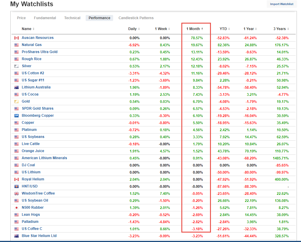Click the world icon beside Bloomberg Copper

point(17,116)
